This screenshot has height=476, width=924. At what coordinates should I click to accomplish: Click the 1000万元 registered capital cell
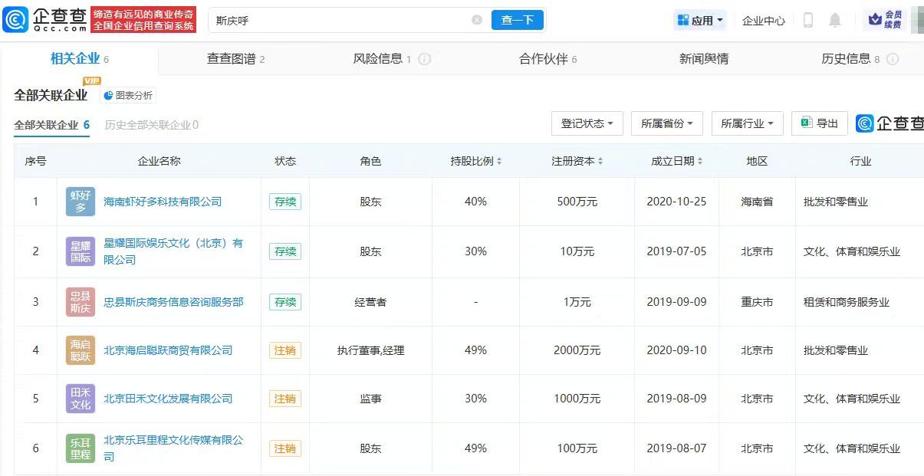(577, 399)
